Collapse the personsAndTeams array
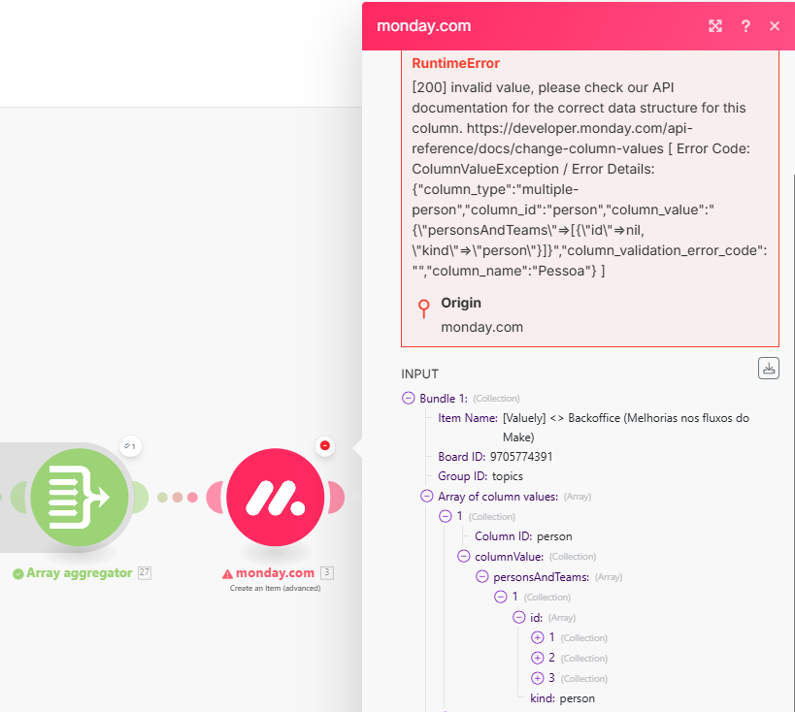This screenshot has height=712, width=795. 482,577
